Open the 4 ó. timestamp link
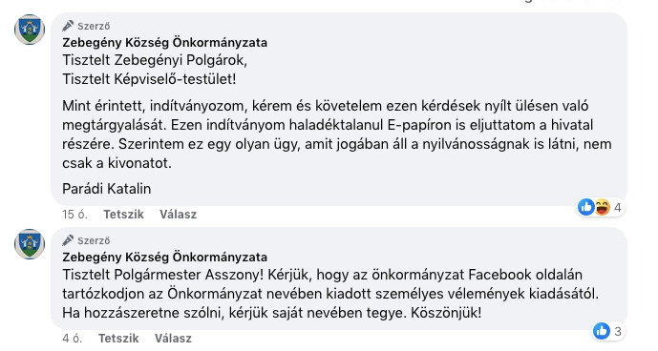 click(x=73, y=338)
